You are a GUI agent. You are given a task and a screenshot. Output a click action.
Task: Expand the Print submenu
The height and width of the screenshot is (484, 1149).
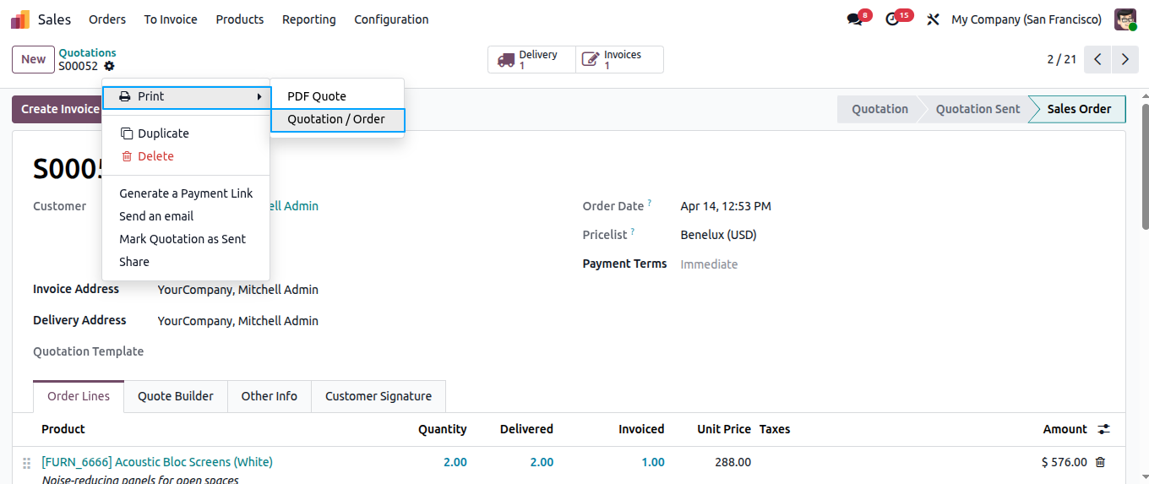click(186, 96)
